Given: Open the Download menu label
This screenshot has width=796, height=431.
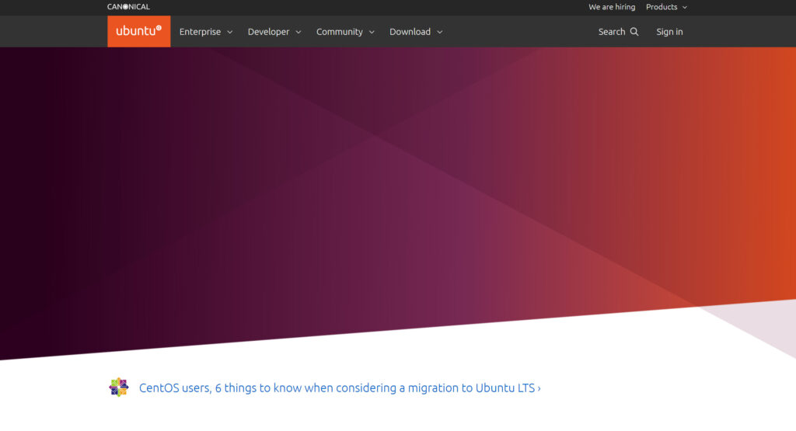Looking at the screenshot, I should point(410,32).
